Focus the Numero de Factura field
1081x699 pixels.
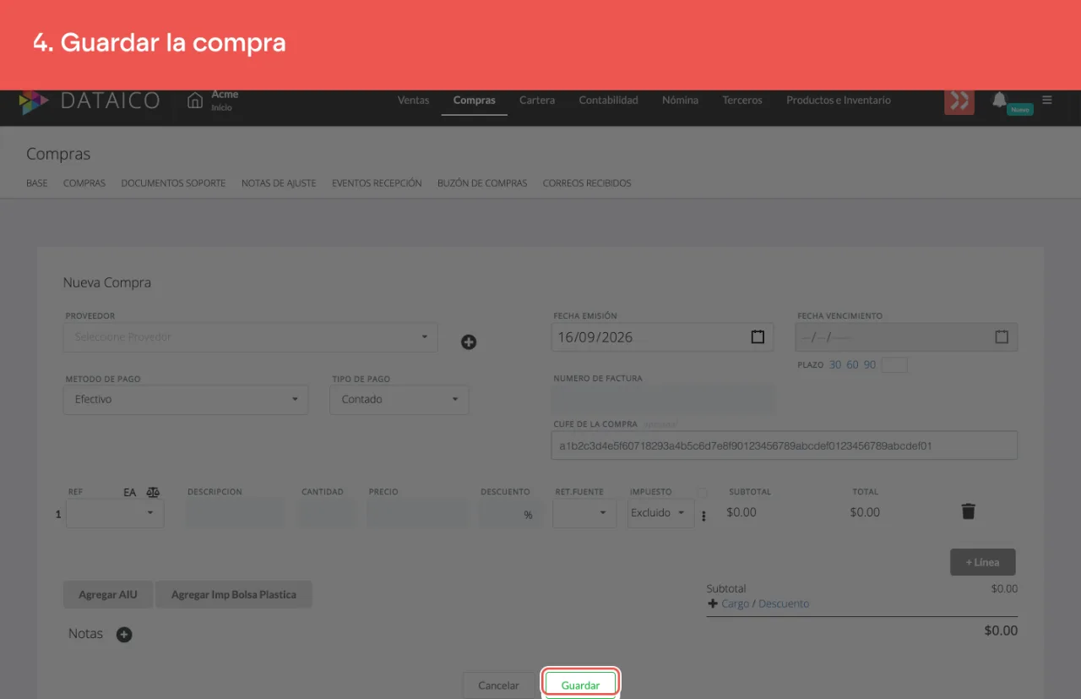pyautogui.click(x=663, y=400)
